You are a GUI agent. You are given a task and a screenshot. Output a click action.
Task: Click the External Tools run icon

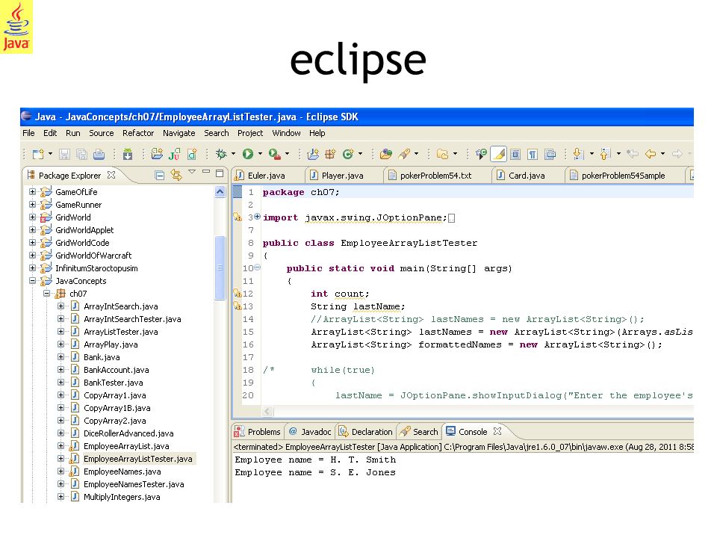(x=274, y=154)
